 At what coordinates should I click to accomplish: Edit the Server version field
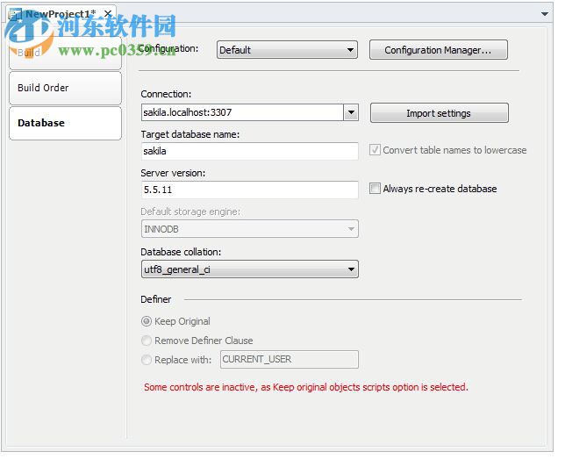250,190
